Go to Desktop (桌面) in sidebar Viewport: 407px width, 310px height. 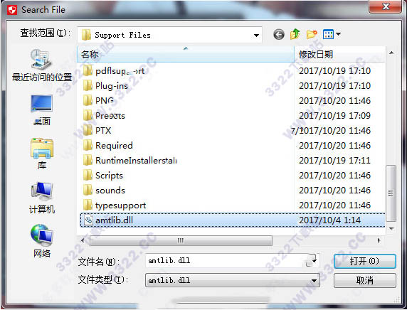tap(41, 109)
